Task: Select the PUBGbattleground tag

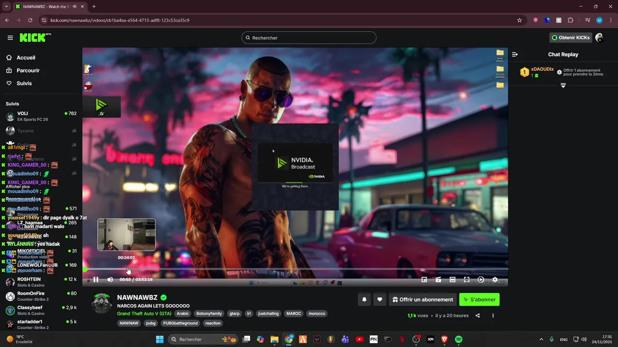Action: tap(181, 323)
